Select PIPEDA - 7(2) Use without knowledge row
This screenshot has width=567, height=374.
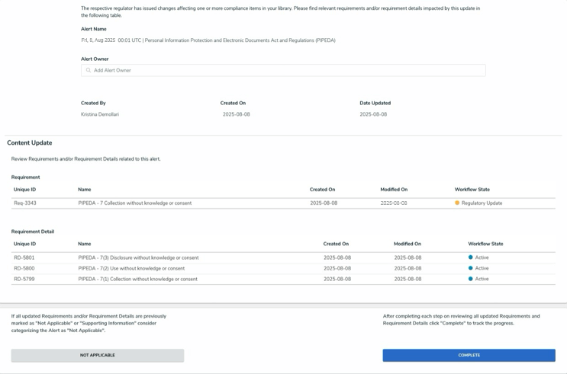[131, 268]
